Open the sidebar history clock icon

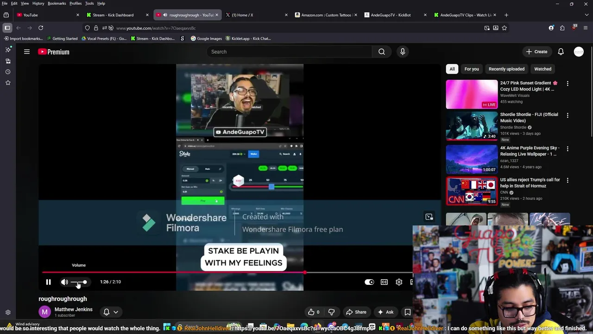coord(8,72)
